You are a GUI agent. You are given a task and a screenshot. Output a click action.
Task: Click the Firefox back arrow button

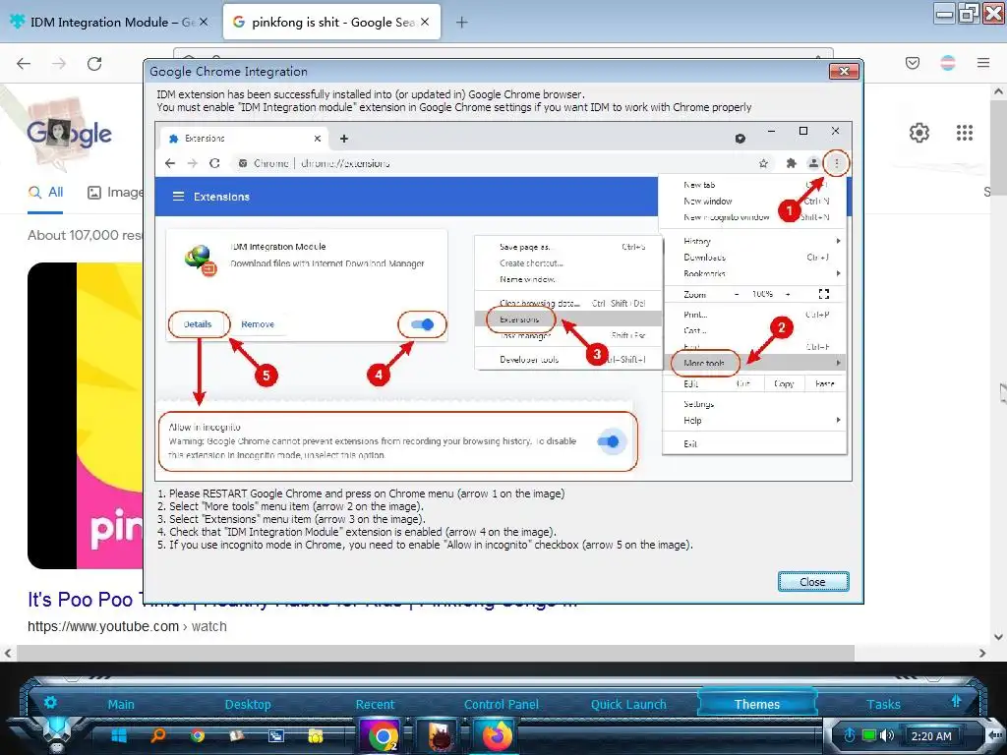pos(24,64)
